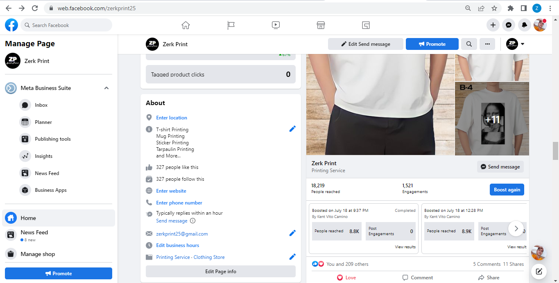
Task: Open the floating chat head profile
Action: pyautogui.click(x=539, y=252)
